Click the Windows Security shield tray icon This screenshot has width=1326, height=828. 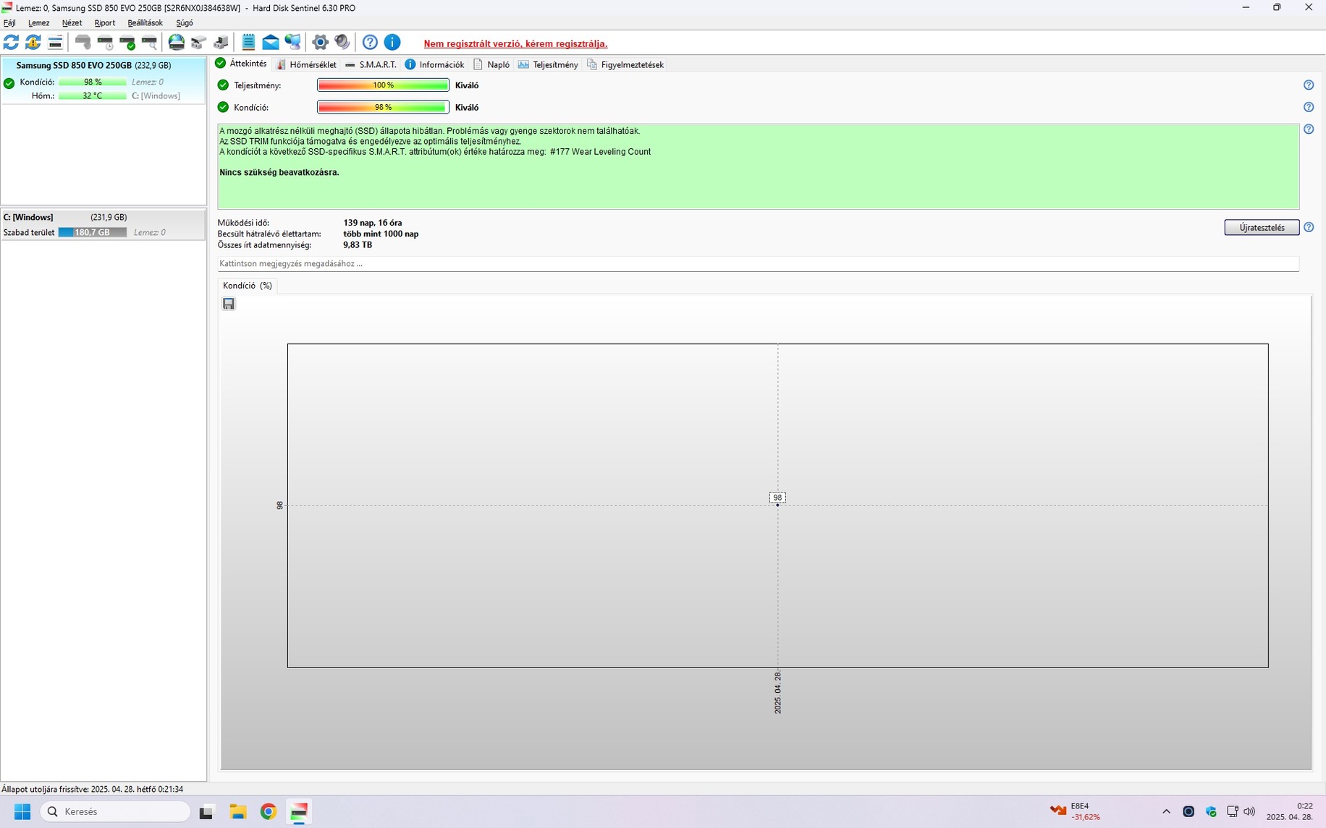1211,811
